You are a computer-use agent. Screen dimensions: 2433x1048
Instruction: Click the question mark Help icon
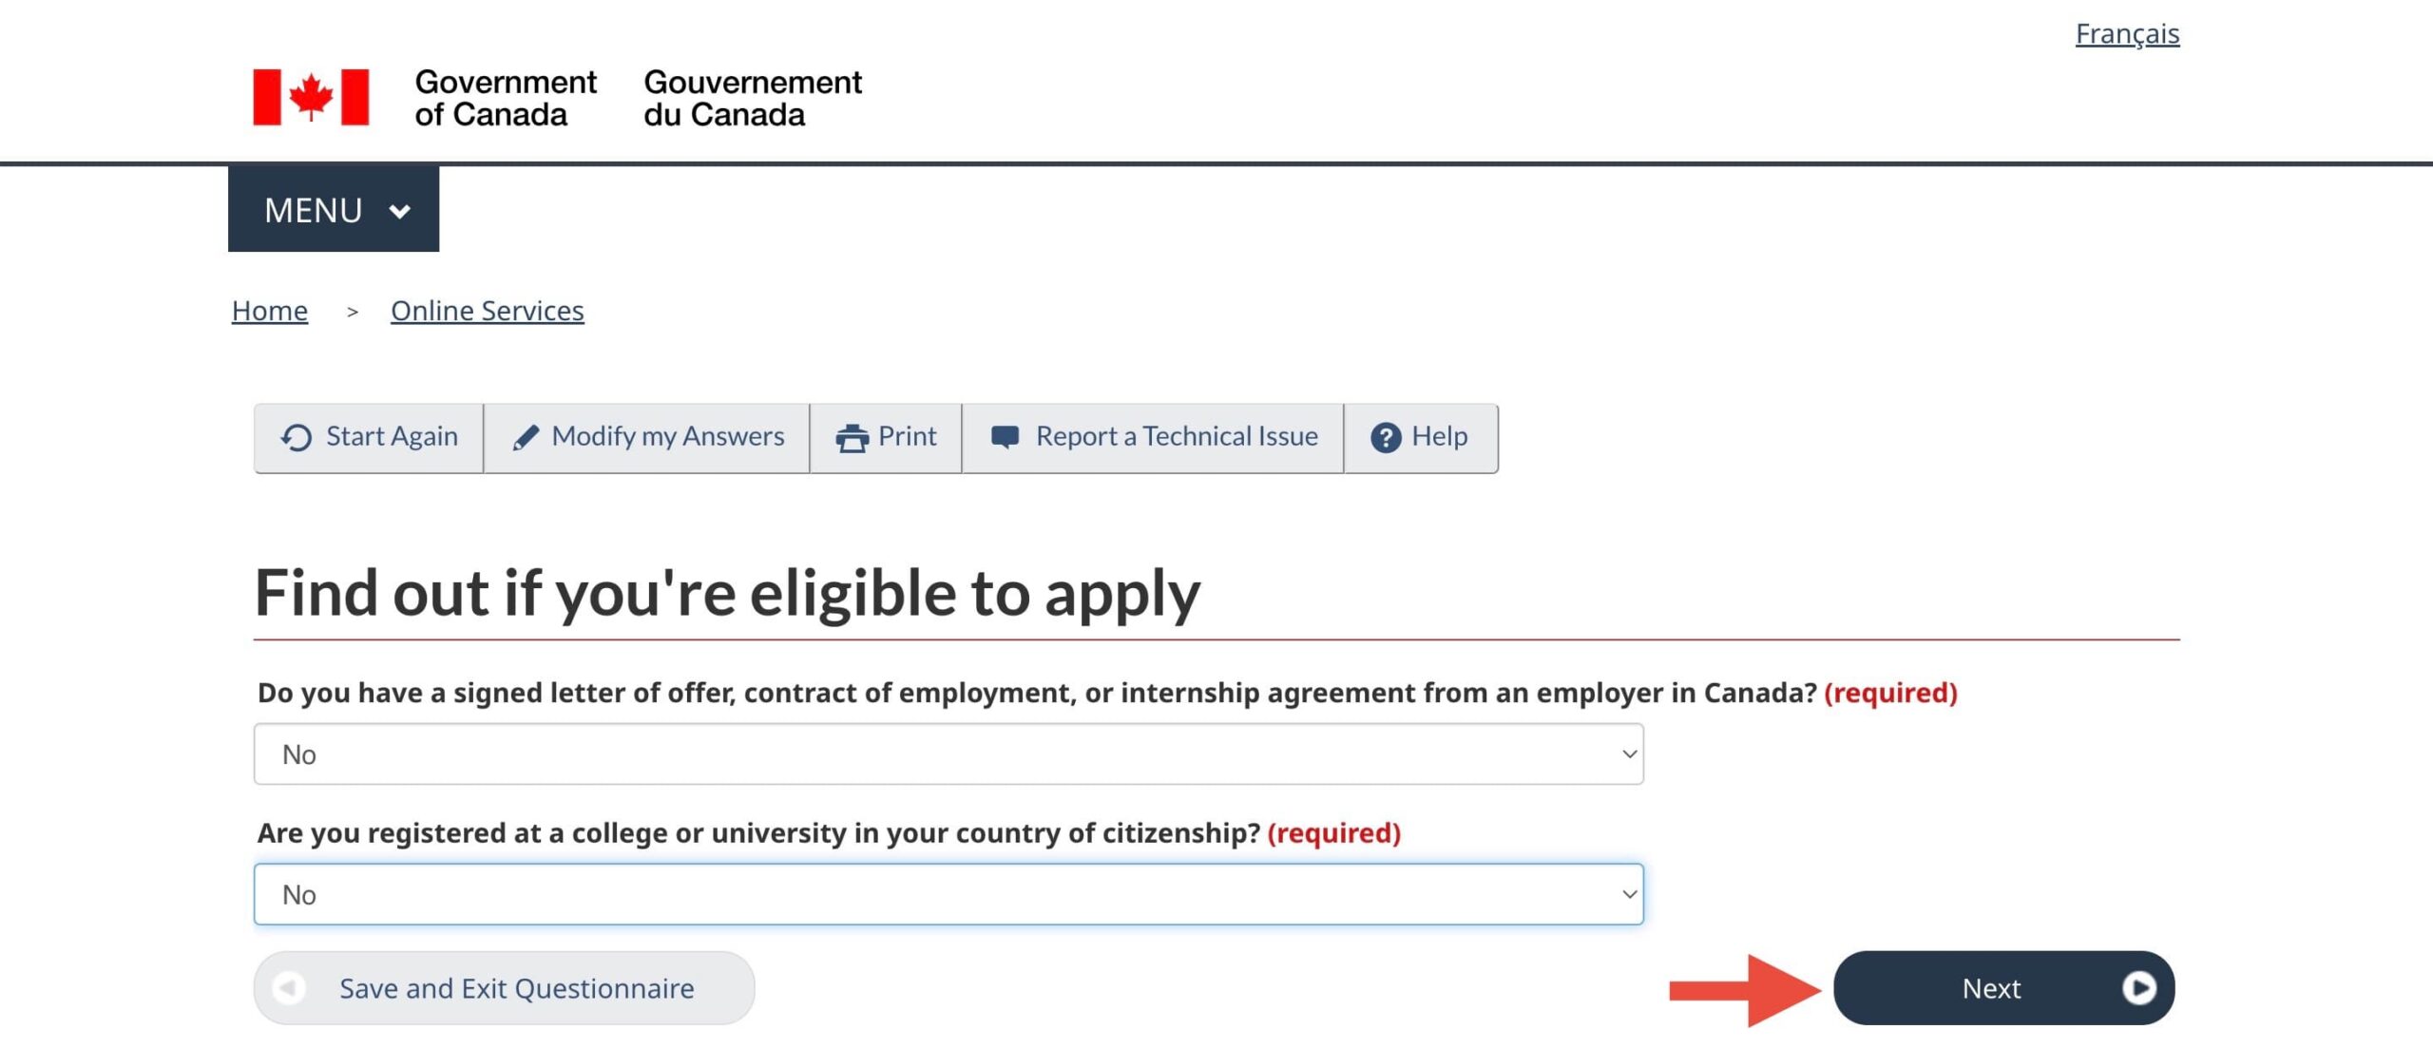click(x=1385, y=437)
